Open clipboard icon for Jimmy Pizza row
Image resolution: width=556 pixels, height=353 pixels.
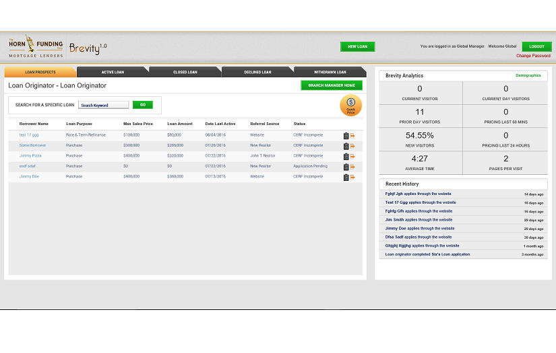(346, 157)
